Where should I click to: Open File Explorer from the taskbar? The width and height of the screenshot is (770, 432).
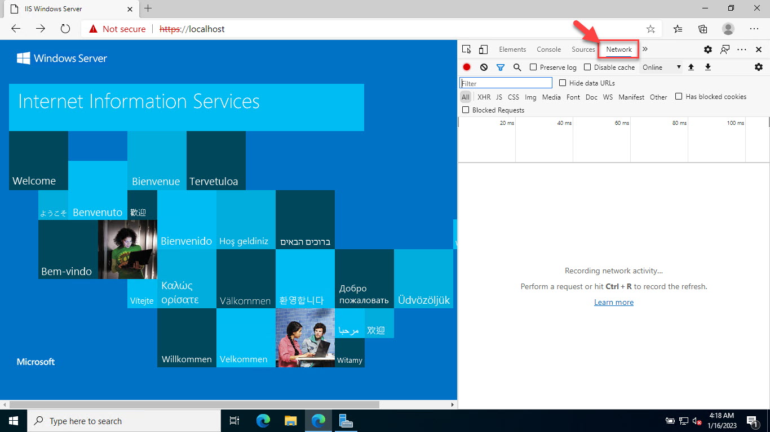[290, 421]
